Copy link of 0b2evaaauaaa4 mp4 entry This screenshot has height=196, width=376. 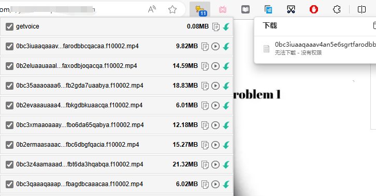click(x=205, y=105)
